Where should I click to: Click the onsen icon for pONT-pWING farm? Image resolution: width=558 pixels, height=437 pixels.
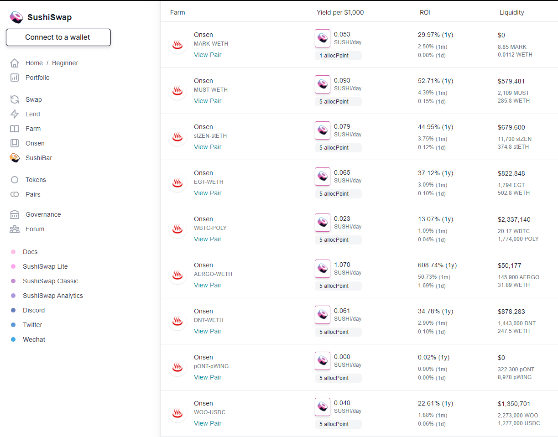(x=177, y=367)
